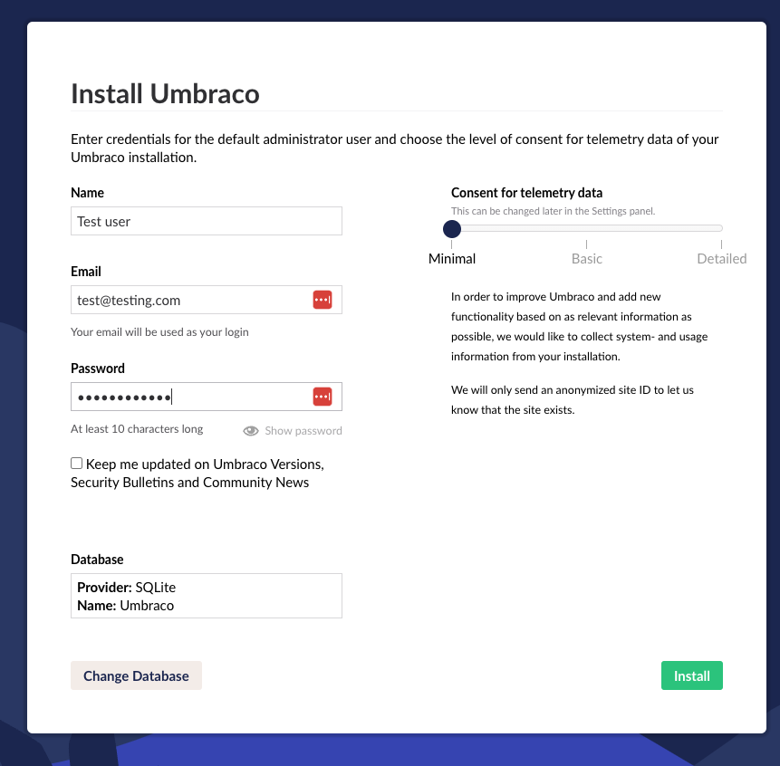
Task: Click the 'Your email will be used as your login' text
Action: (x=159, y=332)
